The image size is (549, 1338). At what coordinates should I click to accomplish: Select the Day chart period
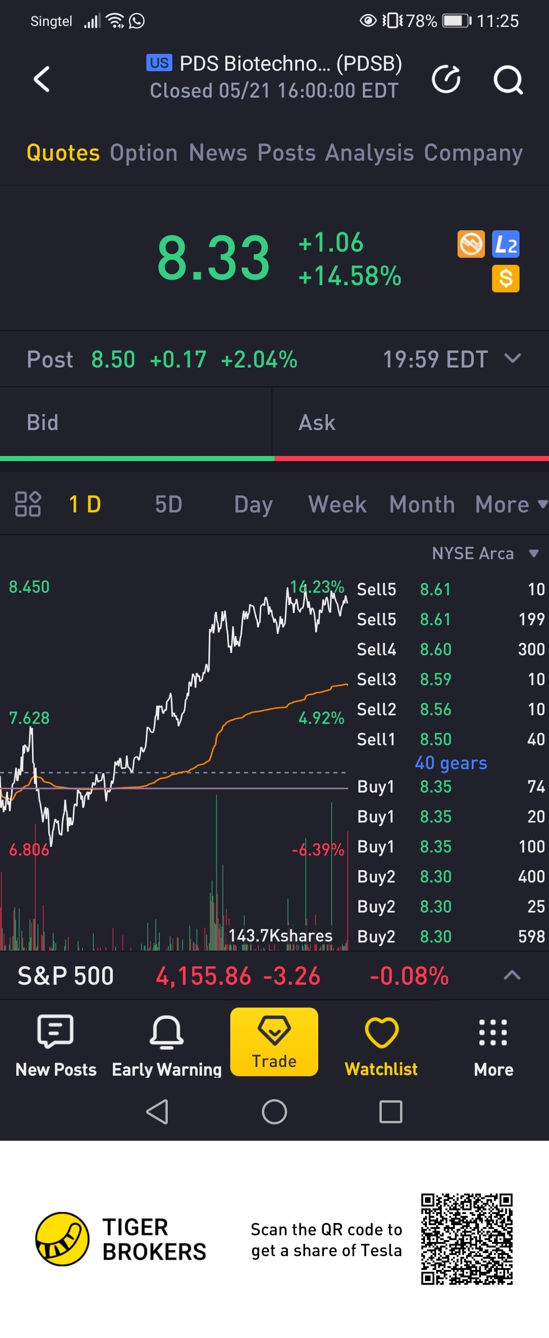[x=254, y=504]
